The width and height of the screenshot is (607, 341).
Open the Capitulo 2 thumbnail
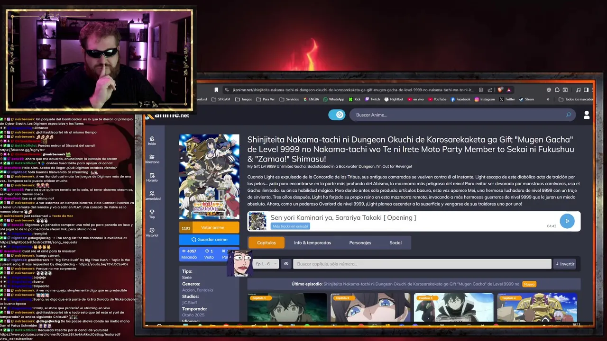pyautogui.click(x=370, y=308)
